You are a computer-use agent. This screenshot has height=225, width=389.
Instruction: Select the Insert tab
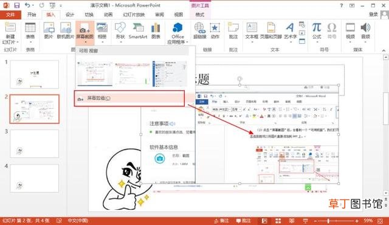pos(50,15)
